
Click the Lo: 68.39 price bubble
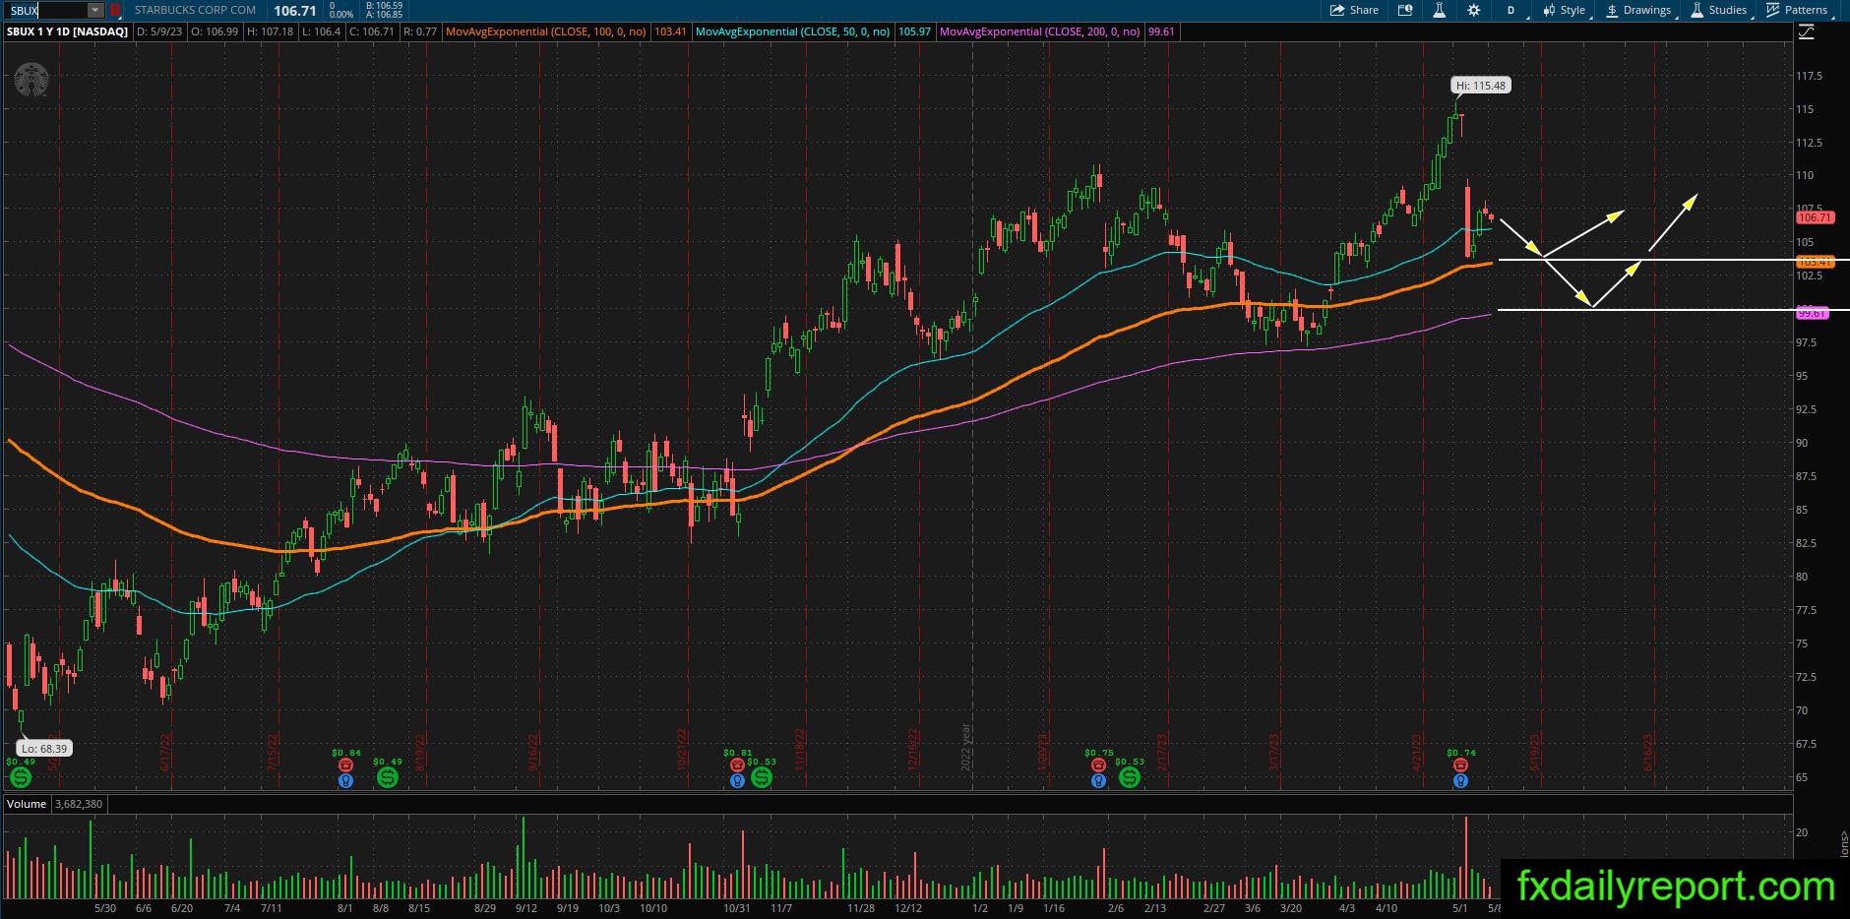coord(45,749)
